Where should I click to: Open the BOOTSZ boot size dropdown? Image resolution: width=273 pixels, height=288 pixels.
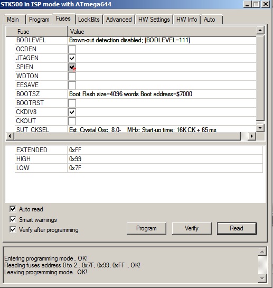(x=162, y=94)
